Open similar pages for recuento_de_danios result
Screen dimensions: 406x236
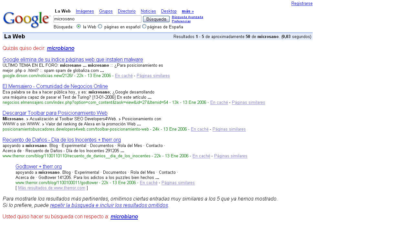(231, 156)
